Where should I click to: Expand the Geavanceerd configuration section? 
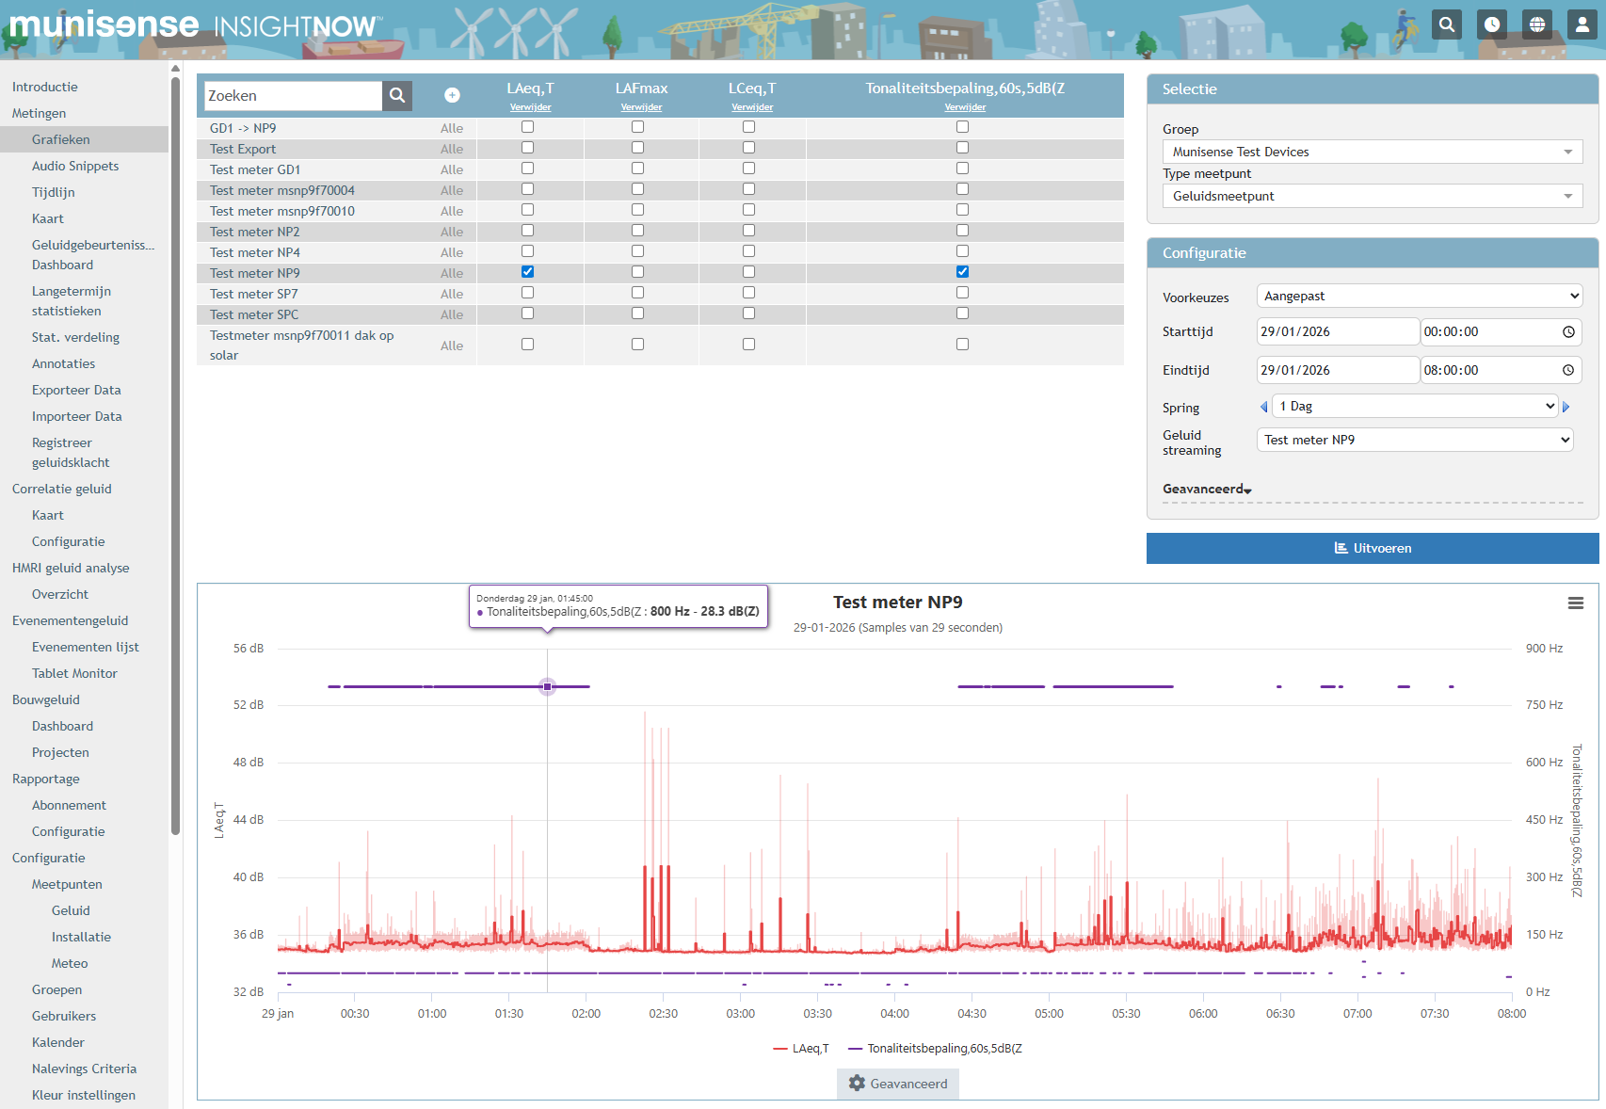[x=1207, y=489]
